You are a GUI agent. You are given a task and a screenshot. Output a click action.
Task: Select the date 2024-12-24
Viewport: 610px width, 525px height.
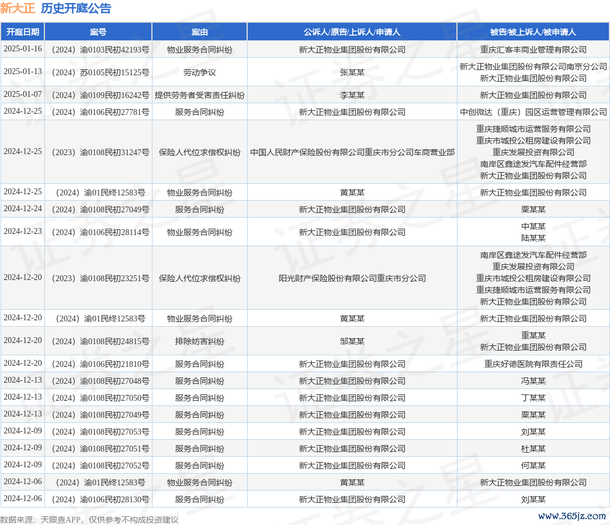coord(23,209)
